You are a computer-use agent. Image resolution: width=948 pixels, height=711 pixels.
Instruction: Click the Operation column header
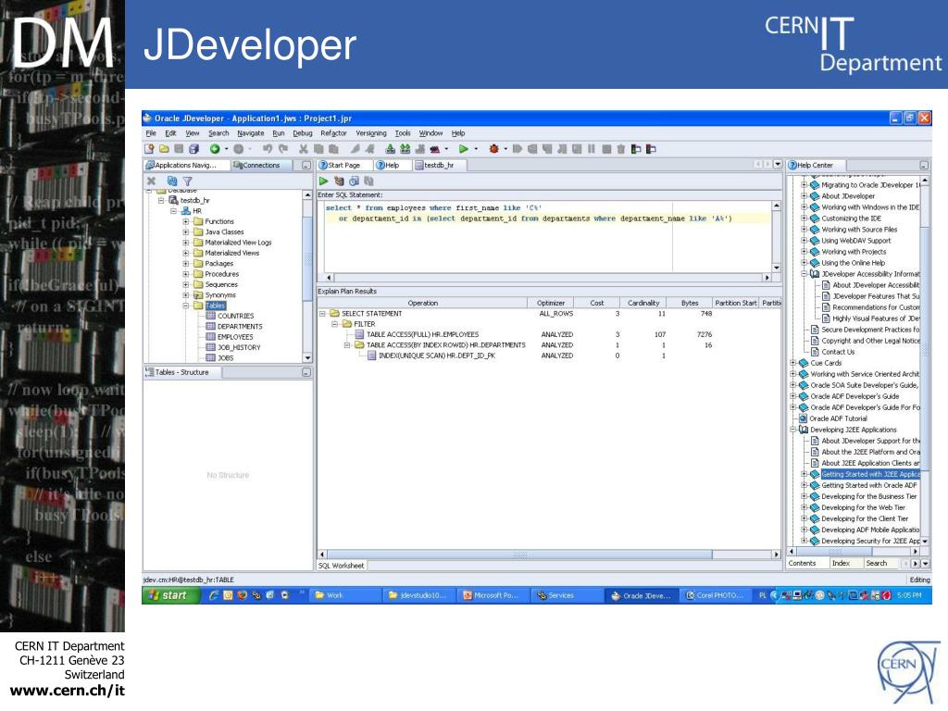(422, 303)
